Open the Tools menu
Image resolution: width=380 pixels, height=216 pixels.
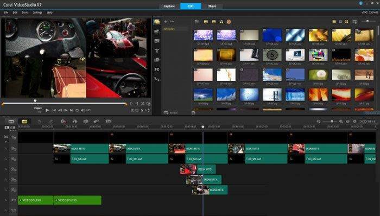pos(25,12)
